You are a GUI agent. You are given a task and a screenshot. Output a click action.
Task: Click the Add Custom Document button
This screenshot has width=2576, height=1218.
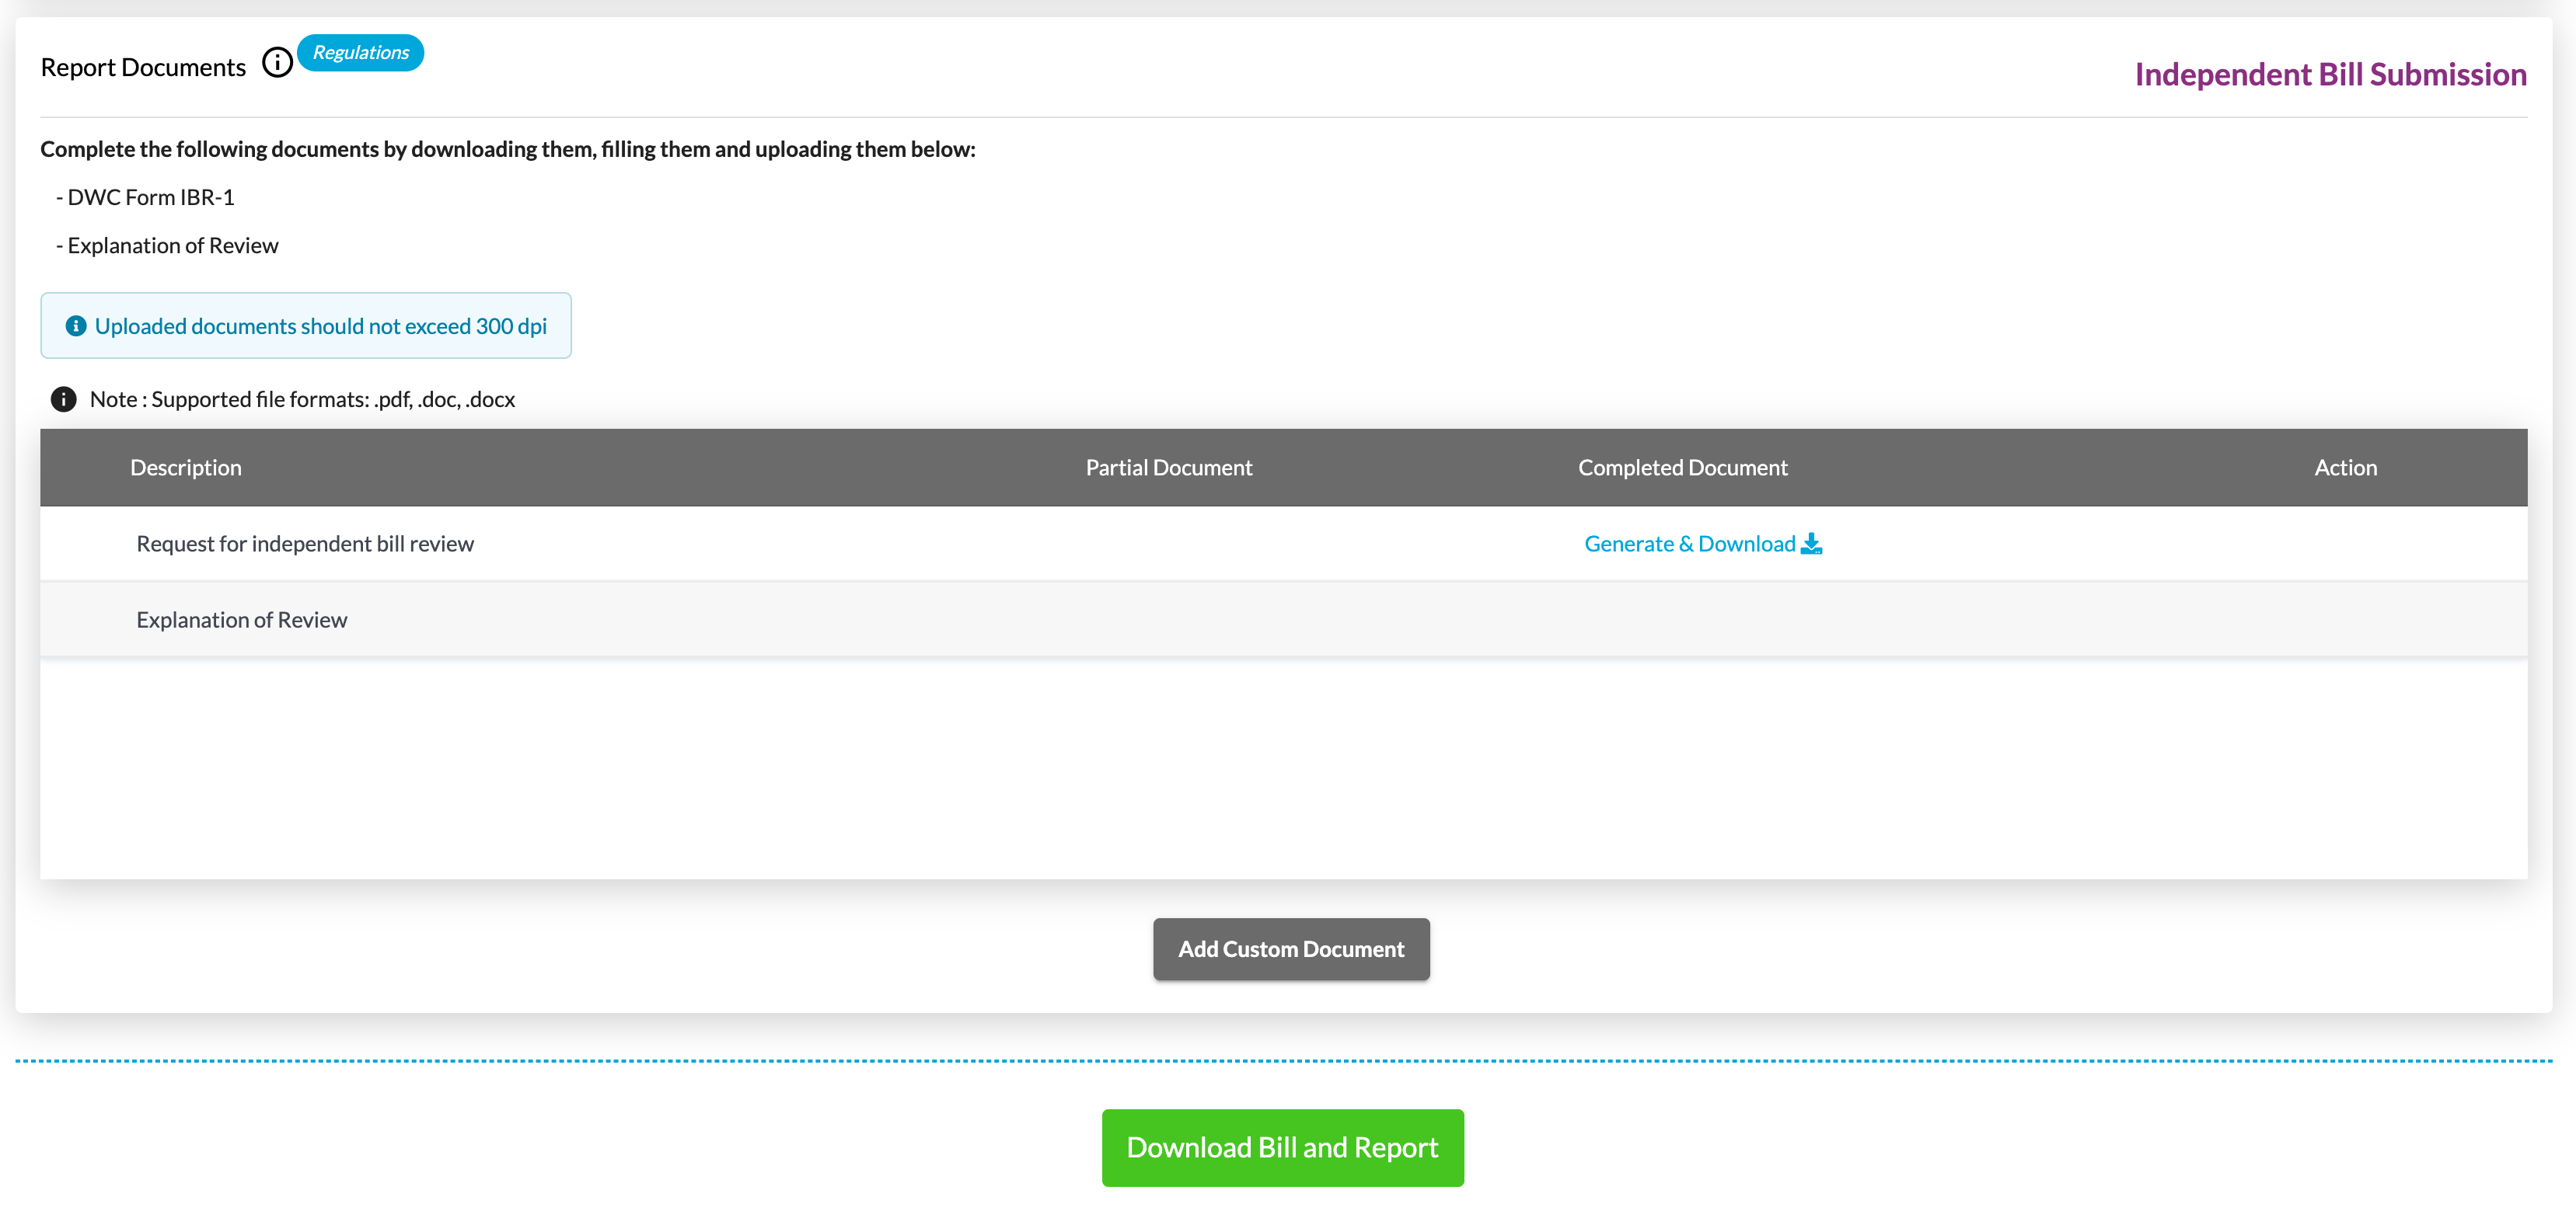(x=1290, y=948)
